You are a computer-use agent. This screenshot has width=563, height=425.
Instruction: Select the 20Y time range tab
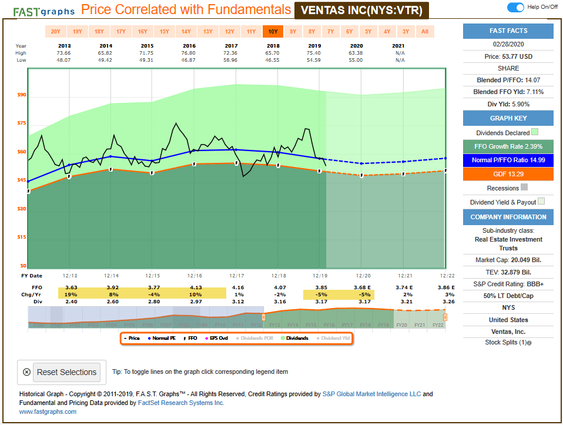tap(56, 32)
